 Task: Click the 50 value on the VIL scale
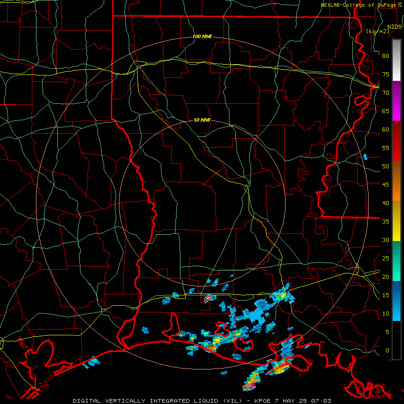coord(386,167)
